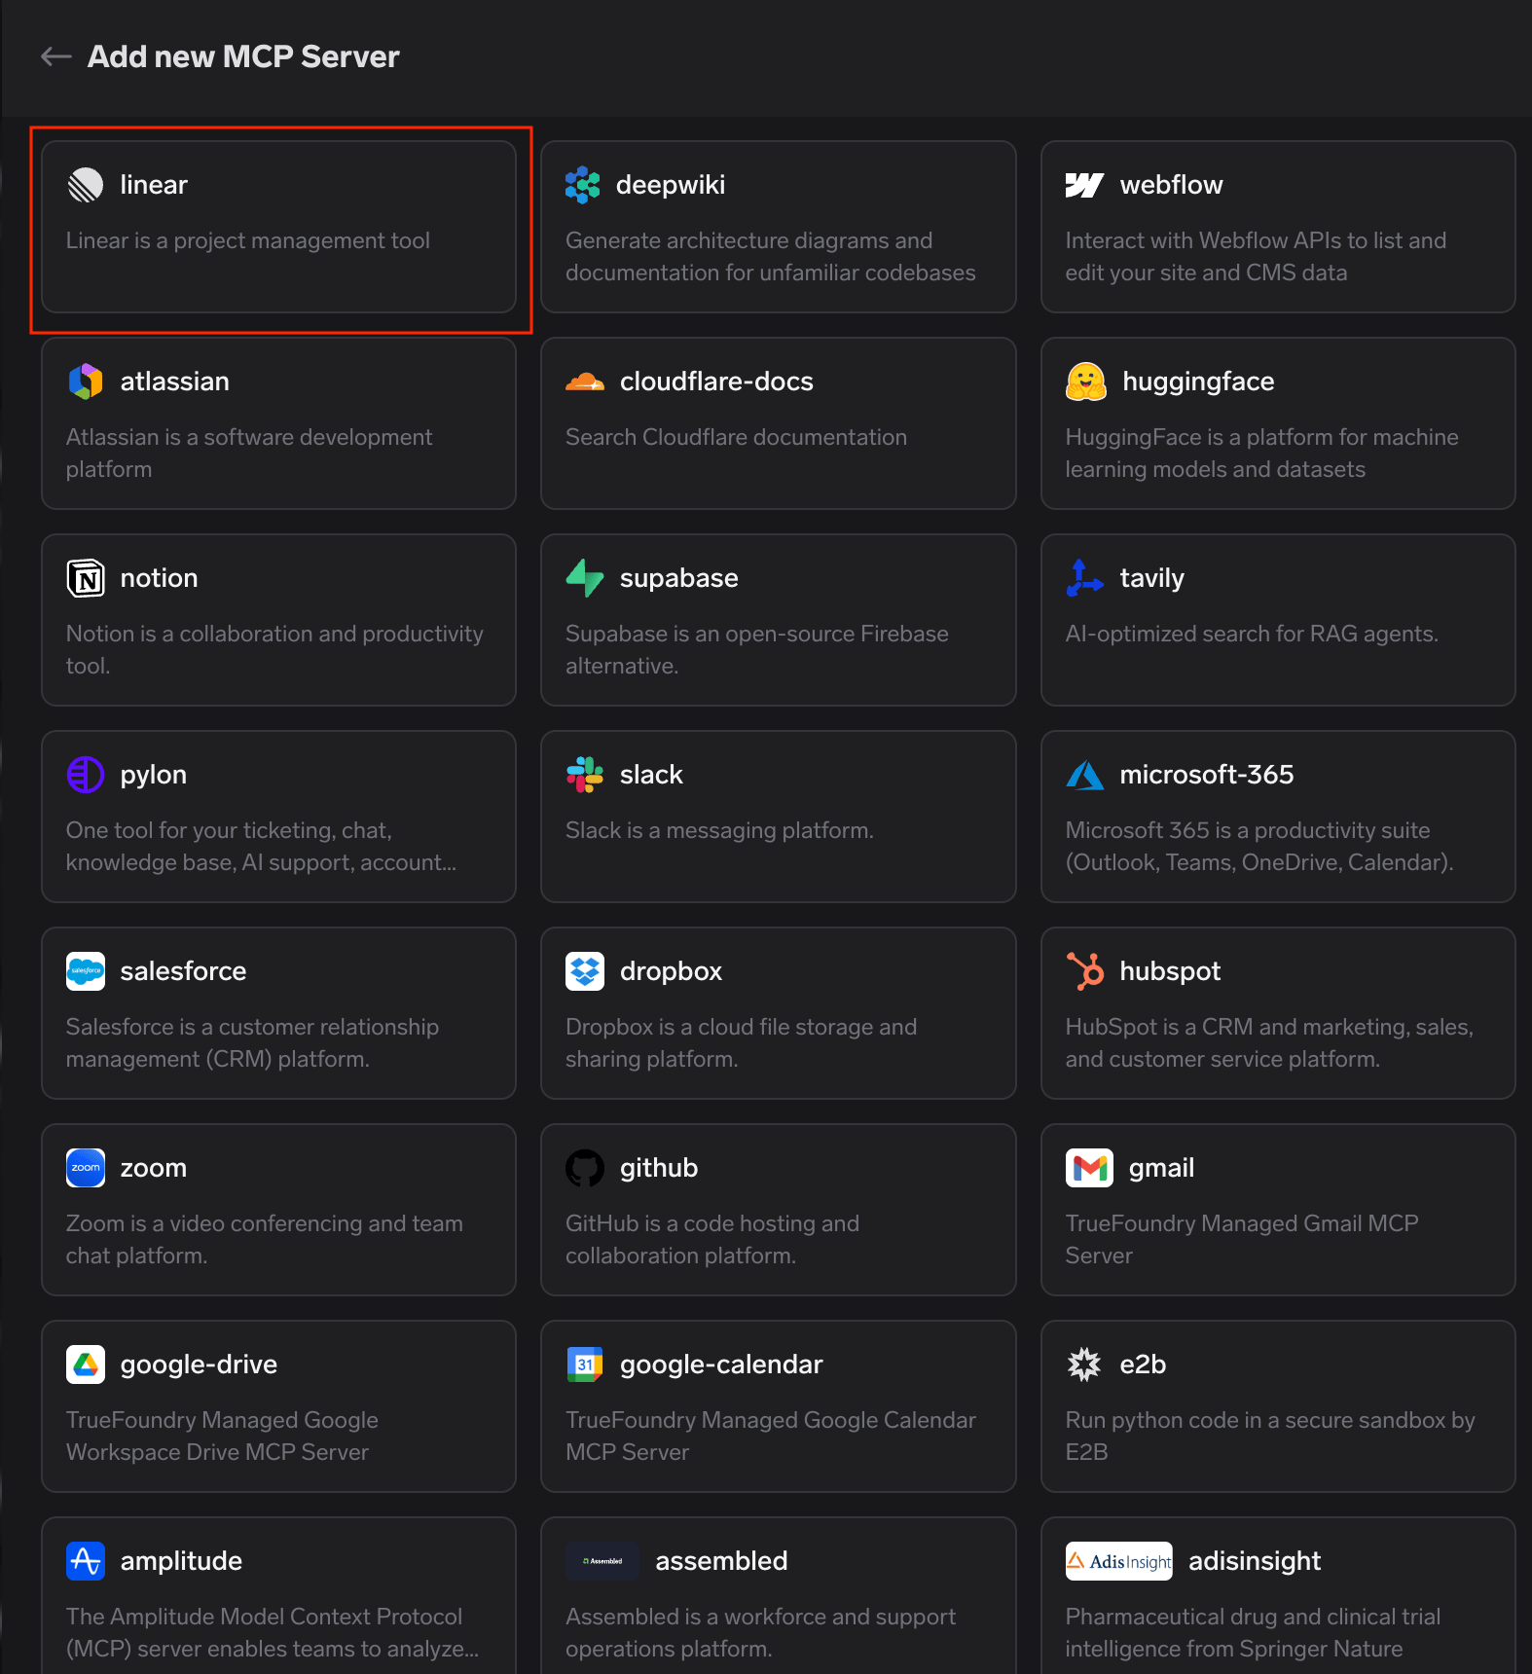This screenshot has height=1674, width=1532.
Task: Click the webflow logo icon
Action: point(1084,185)
